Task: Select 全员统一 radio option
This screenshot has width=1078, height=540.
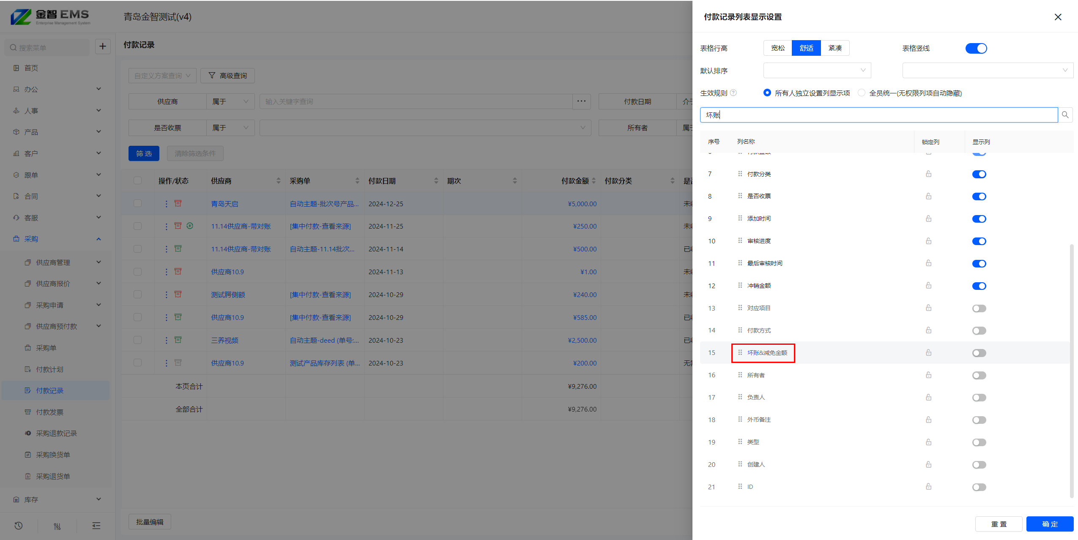Action: (x=861, y=93)
